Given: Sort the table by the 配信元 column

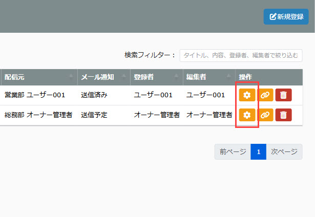Looking at the screenshot, I should pos(38,77).
